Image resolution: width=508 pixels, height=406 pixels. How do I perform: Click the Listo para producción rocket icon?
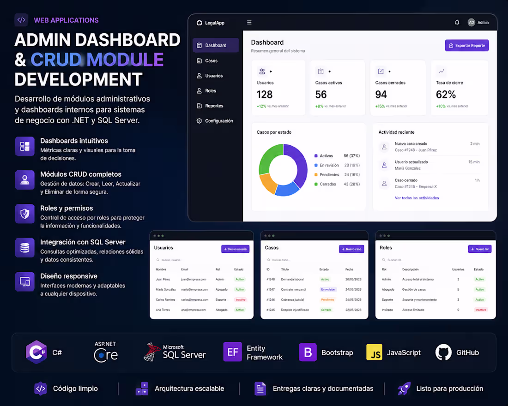(404, 388)
